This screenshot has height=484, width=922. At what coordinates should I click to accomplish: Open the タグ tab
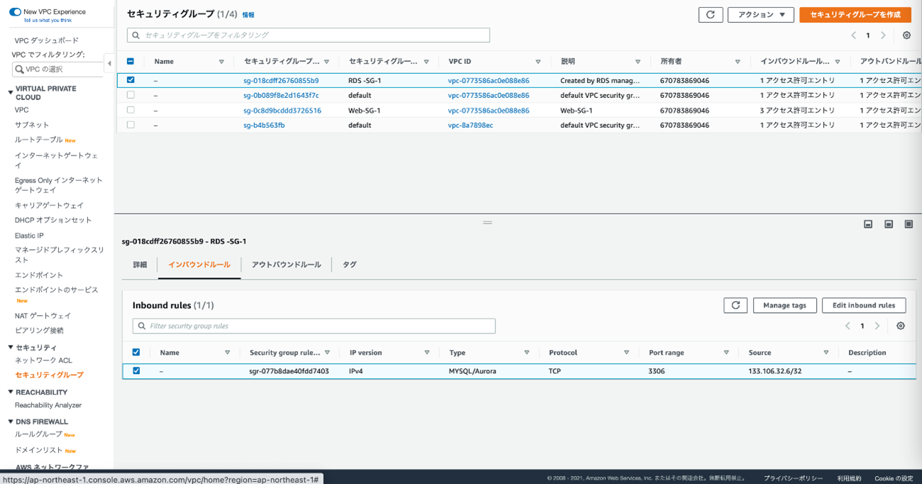349,265
